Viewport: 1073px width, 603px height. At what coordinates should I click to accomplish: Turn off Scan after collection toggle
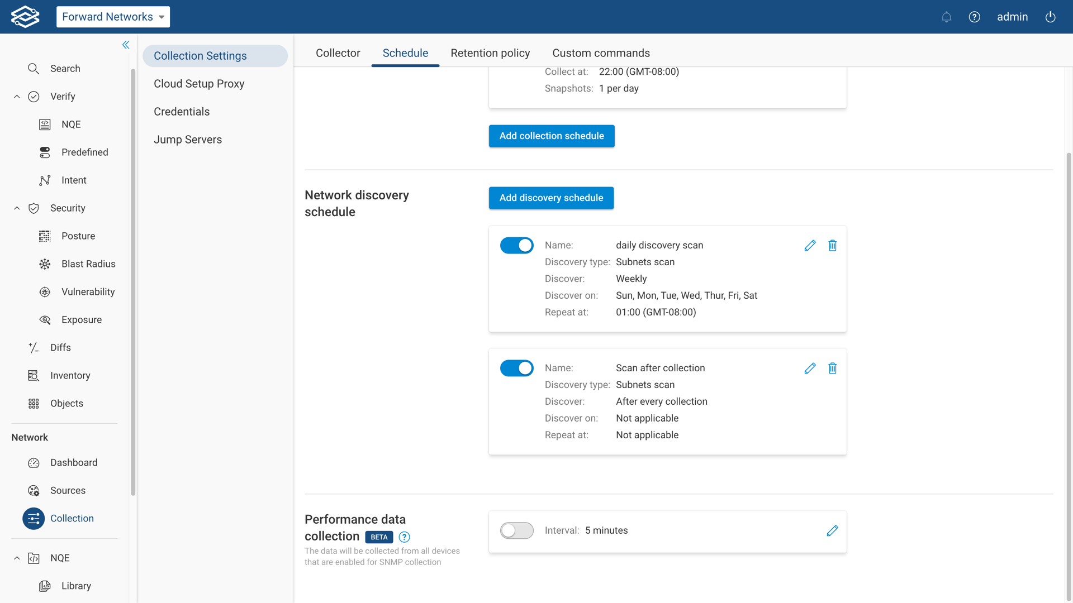coord(516,368)
